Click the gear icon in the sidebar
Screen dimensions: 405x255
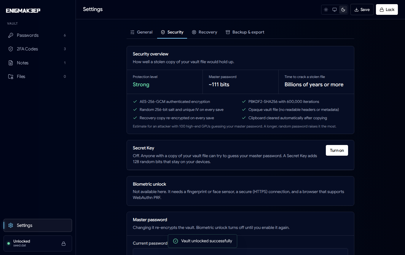(x=11, y=225)
